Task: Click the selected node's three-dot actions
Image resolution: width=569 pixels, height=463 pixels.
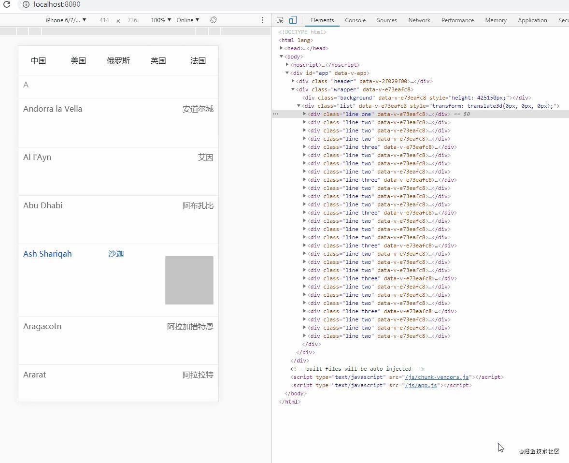Action: coord(275,114)
